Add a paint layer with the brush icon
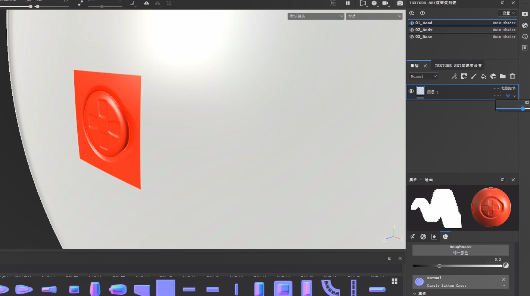 pyautogui.click(x=474, y=76)
